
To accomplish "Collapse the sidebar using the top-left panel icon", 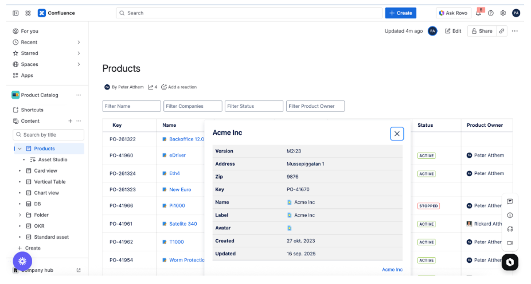I will click(x=15, y=13).
